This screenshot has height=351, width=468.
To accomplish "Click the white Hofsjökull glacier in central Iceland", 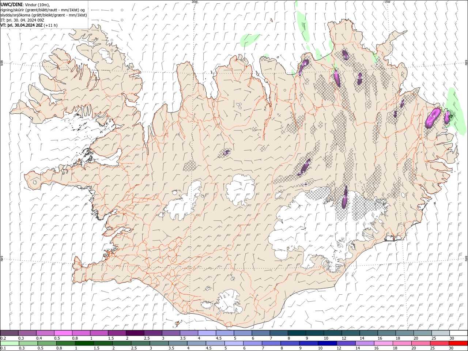I will [x=240, y=189].
